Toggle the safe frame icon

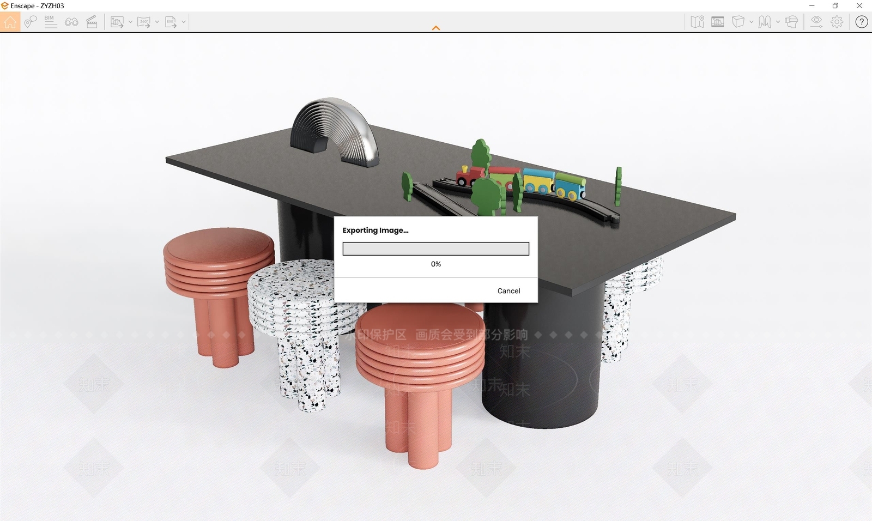click(x=718, y=22)
